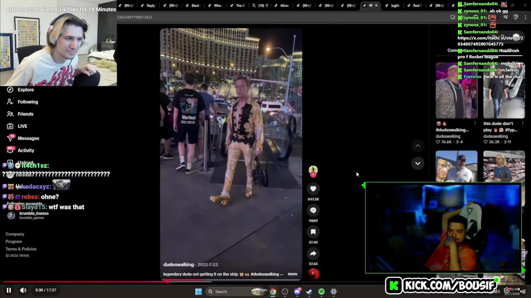Click the taskbar Search box
This screenshot has height=298, width=531.
coord(236,291)
